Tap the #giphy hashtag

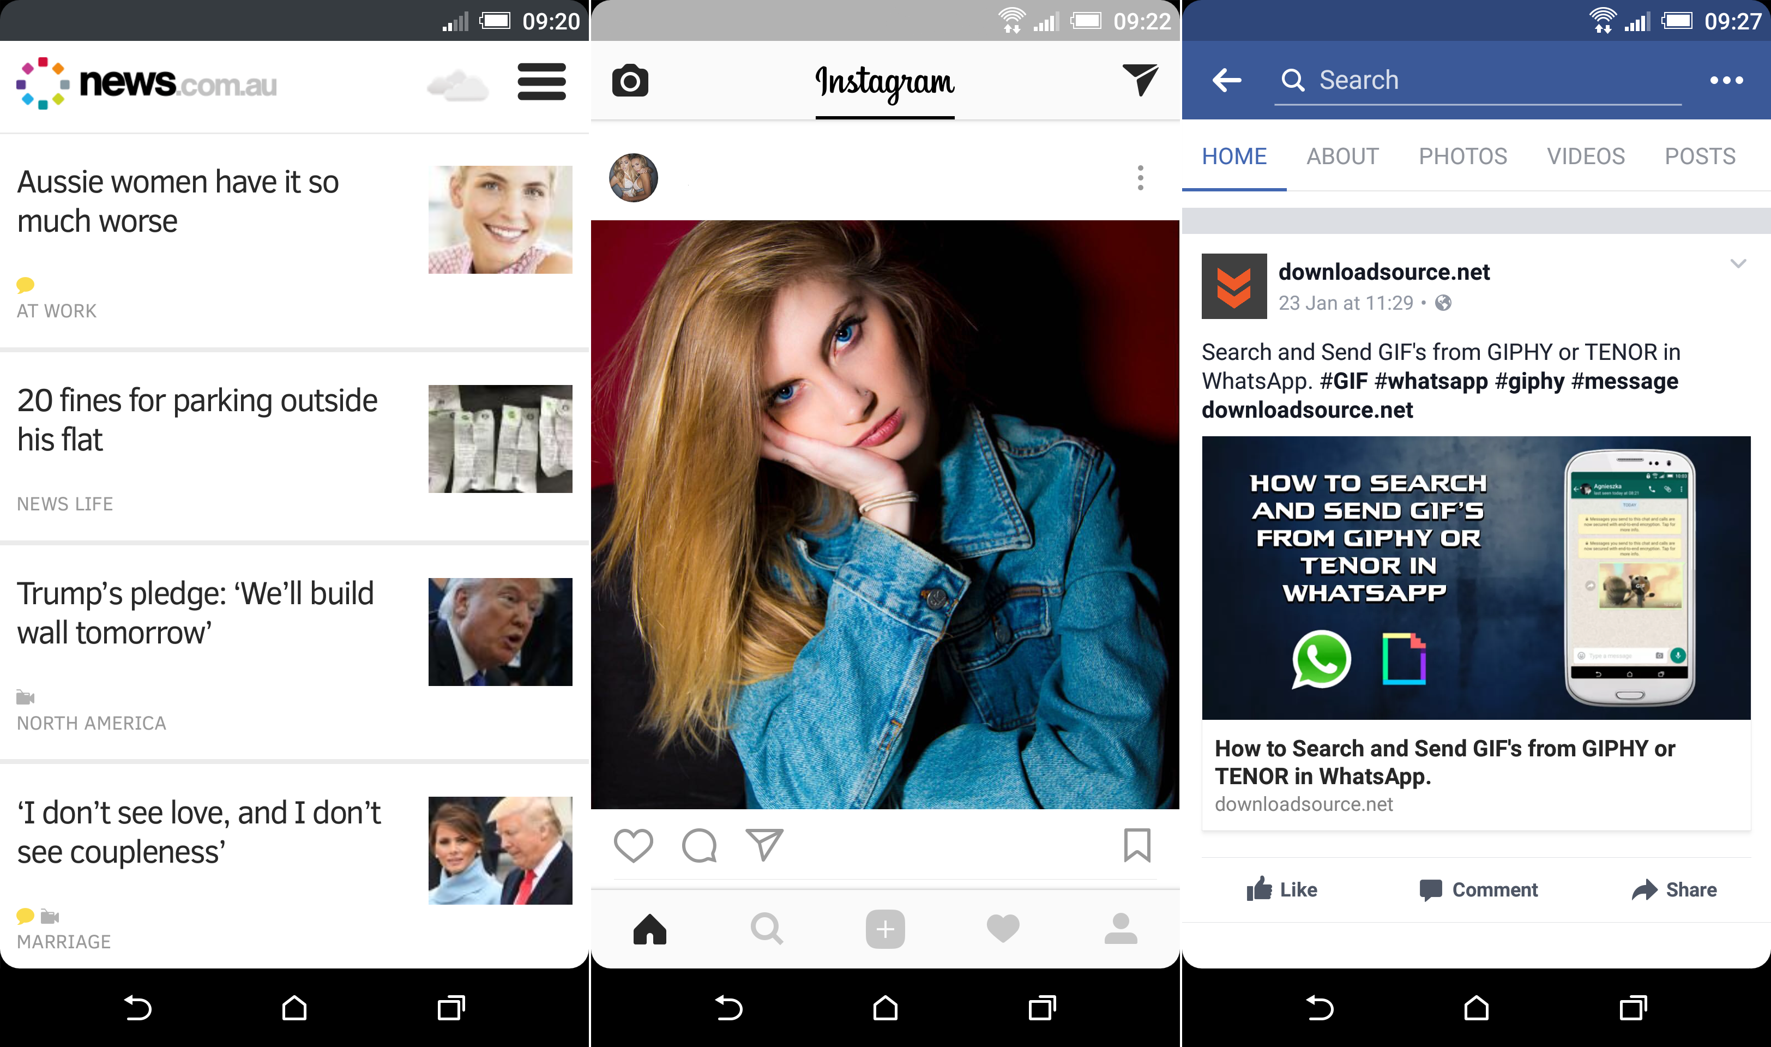pos(1529,381)
